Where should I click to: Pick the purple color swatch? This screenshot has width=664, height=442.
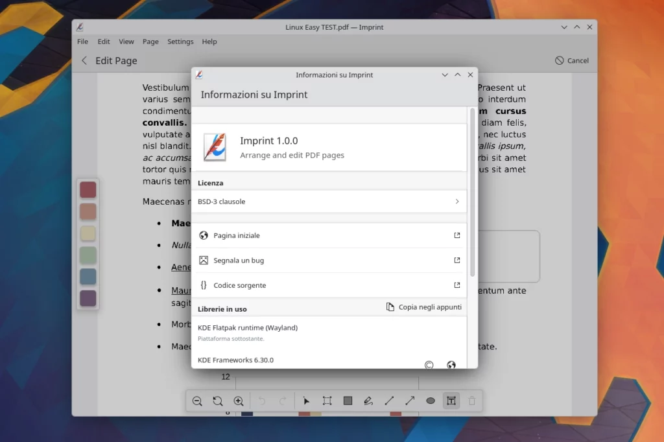click(x=88, y=299)
